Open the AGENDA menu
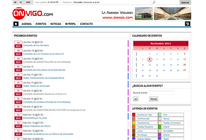206x140 pixels. (26, 24)
